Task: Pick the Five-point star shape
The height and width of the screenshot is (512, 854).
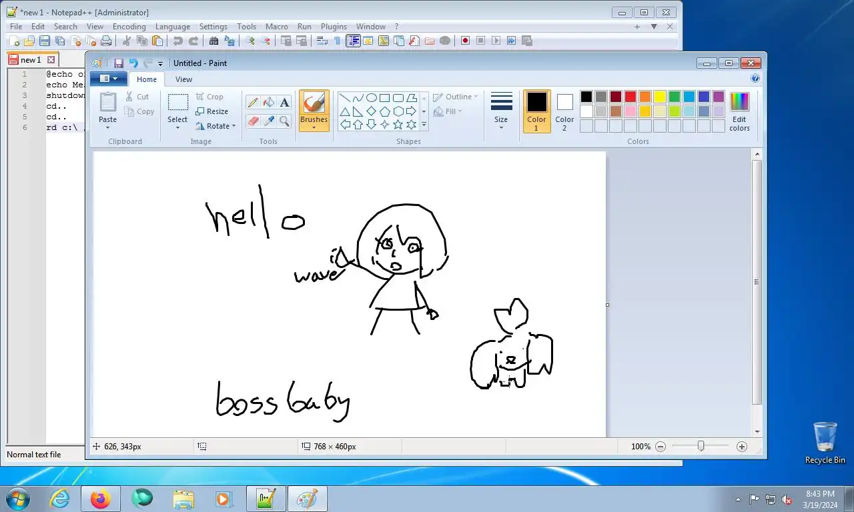Action: (x=398, y=125)
